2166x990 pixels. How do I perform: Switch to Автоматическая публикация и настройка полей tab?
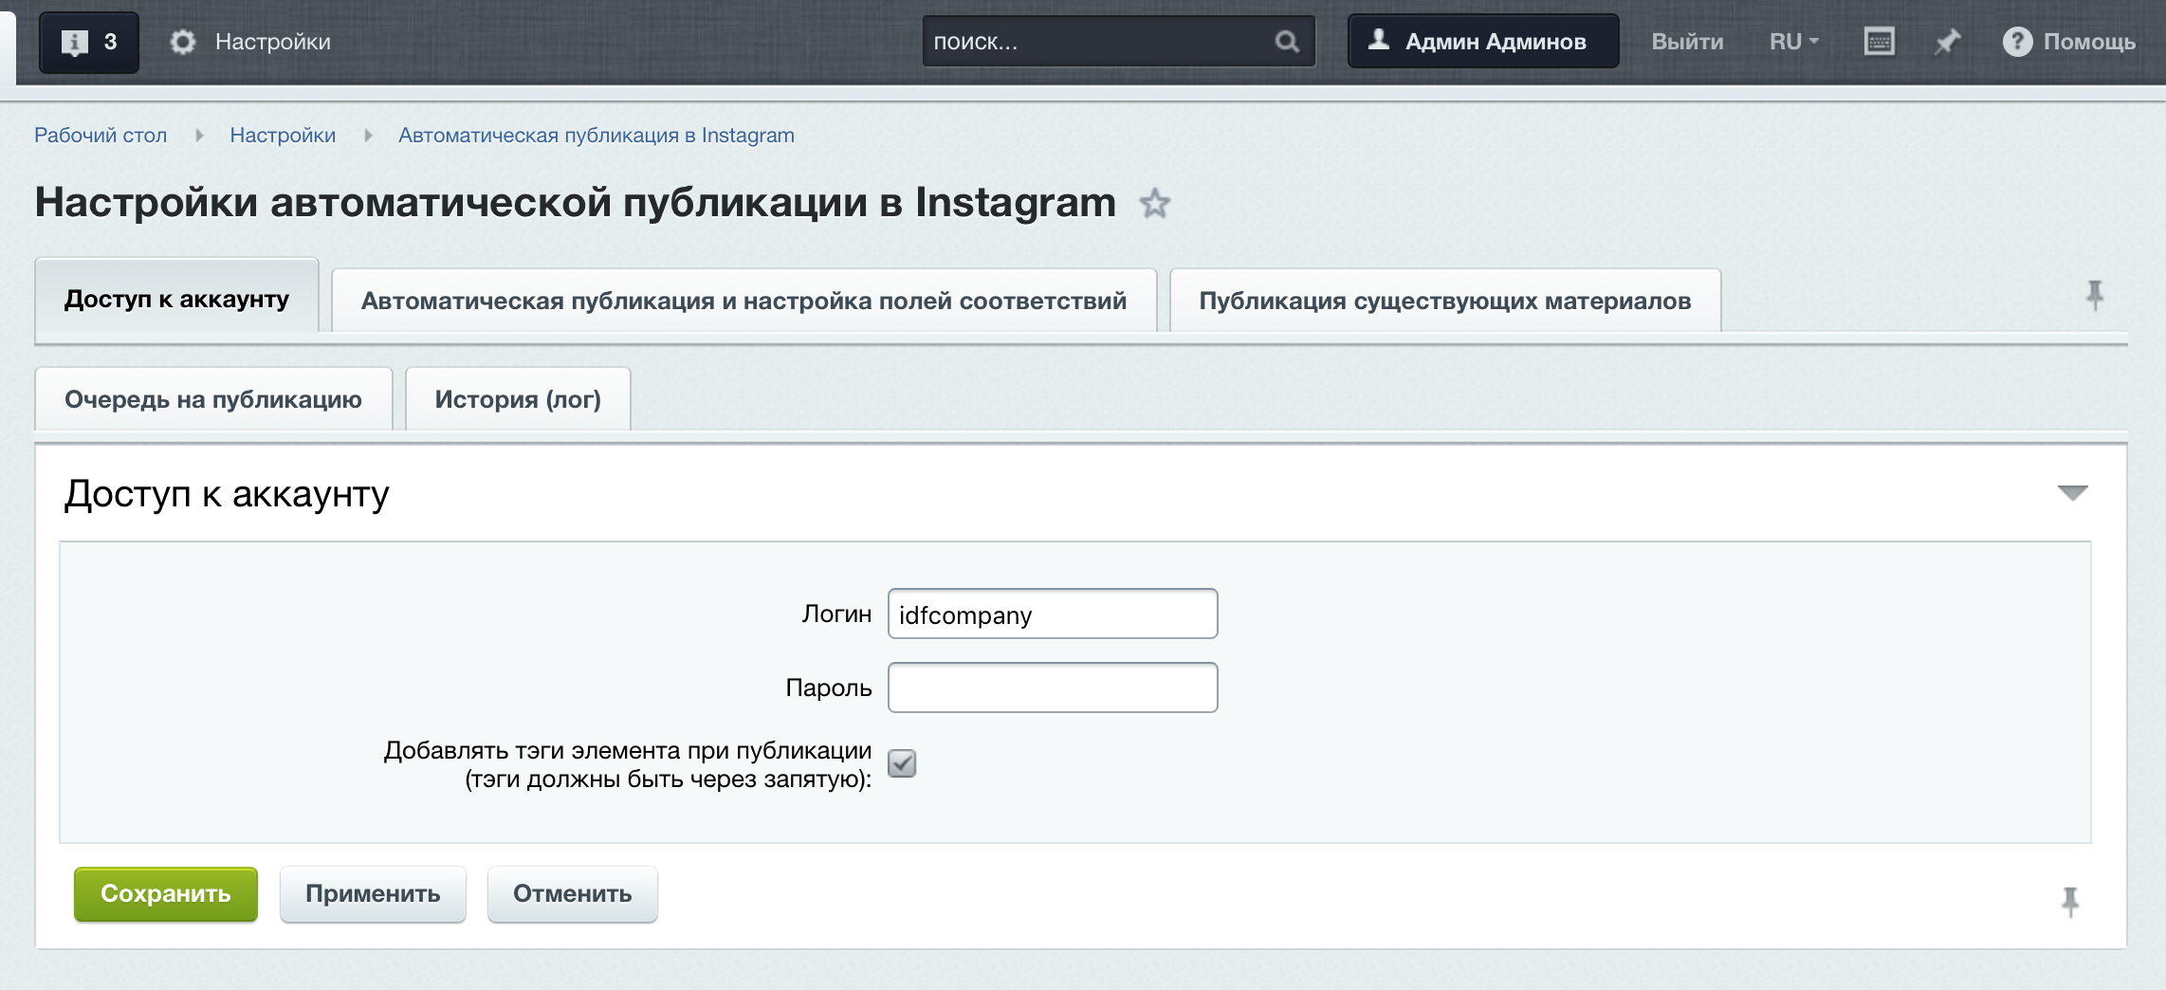(743, 301)
